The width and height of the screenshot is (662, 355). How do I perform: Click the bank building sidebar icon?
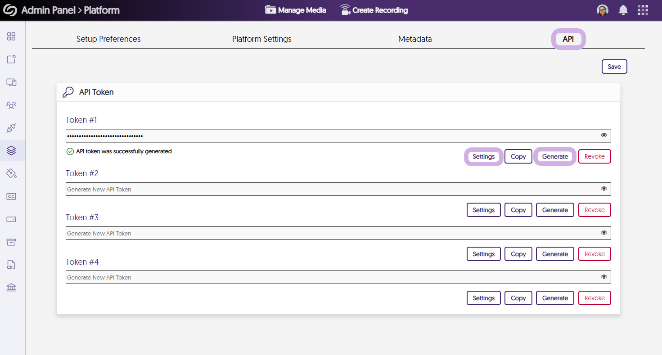click(11, 288)
